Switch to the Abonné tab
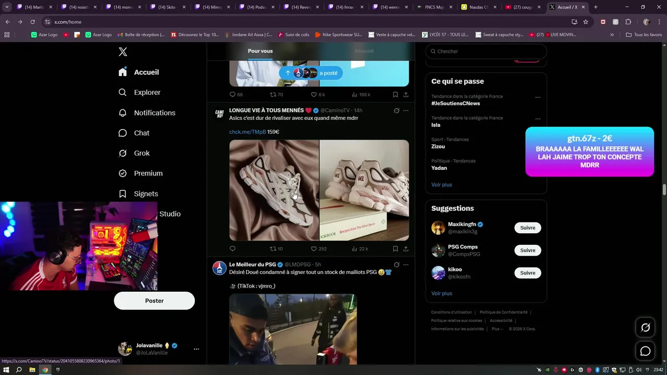667x375 pixels. coord(364,51)
